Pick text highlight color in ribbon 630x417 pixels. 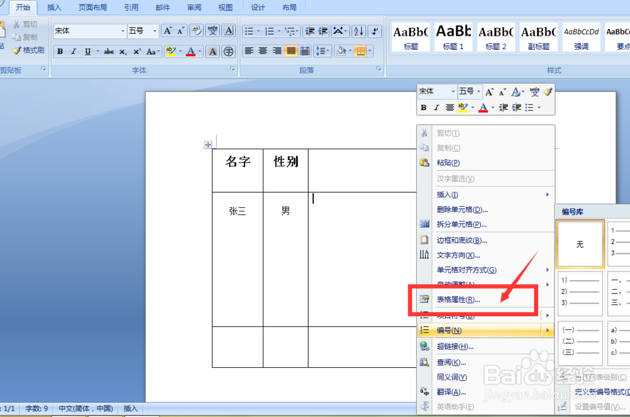[x=171, y=52]
